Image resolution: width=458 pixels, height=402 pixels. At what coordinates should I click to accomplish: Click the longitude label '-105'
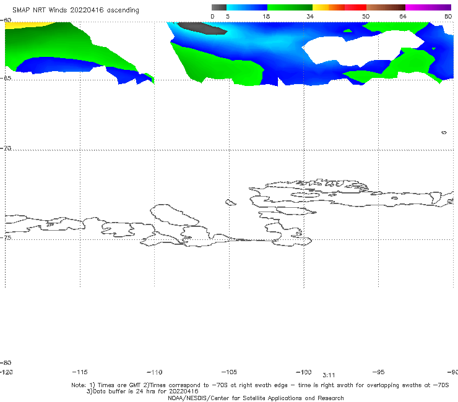tap(229, 372)
